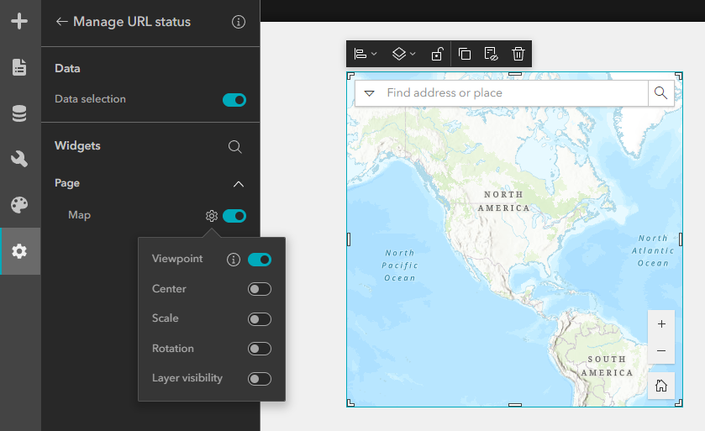
Task: Turn on the Layer visibility toggle
Action: (x=260, y=379)
